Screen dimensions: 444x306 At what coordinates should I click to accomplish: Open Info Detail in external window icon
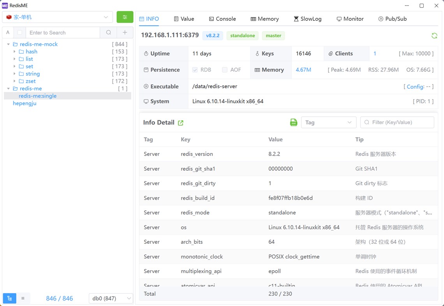[181, 123]
